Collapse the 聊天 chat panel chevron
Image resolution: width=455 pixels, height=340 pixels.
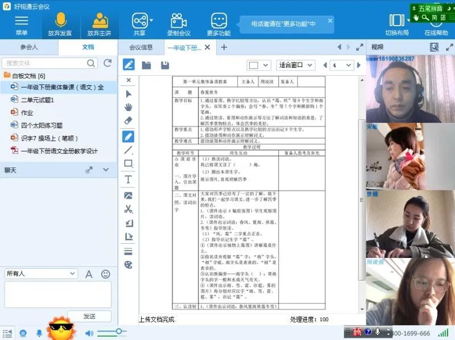coord(106,170)
